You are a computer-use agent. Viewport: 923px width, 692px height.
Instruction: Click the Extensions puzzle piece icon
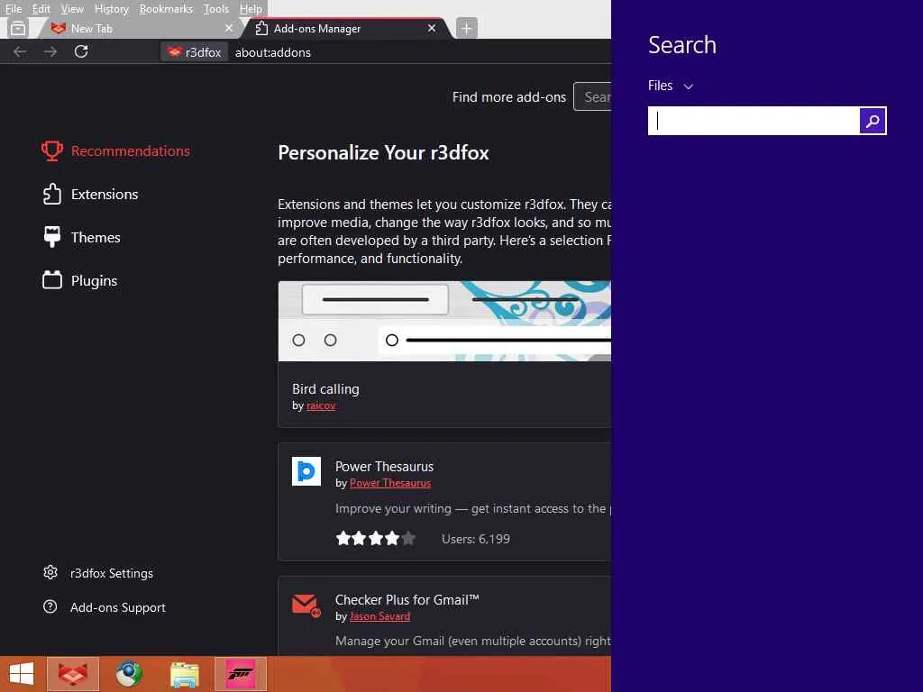(x=52, y=195)
